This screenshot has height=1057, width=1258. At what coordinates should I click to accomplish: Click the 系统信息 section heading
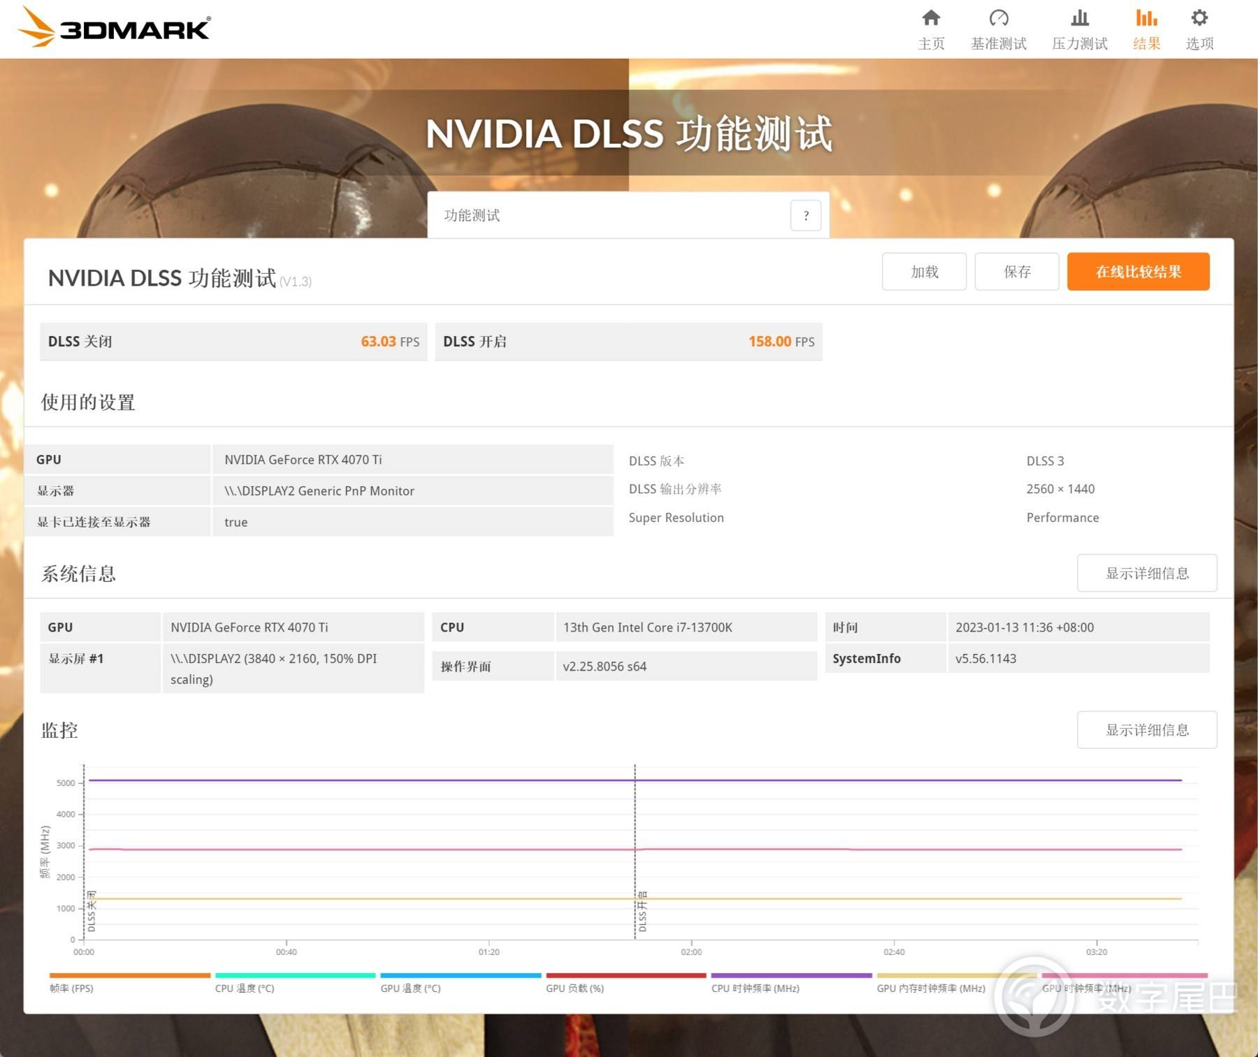[78, 574]
